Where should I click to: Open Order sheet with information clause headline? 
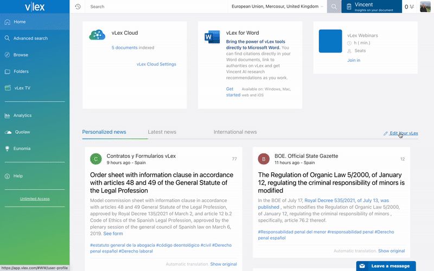point(162,183)
